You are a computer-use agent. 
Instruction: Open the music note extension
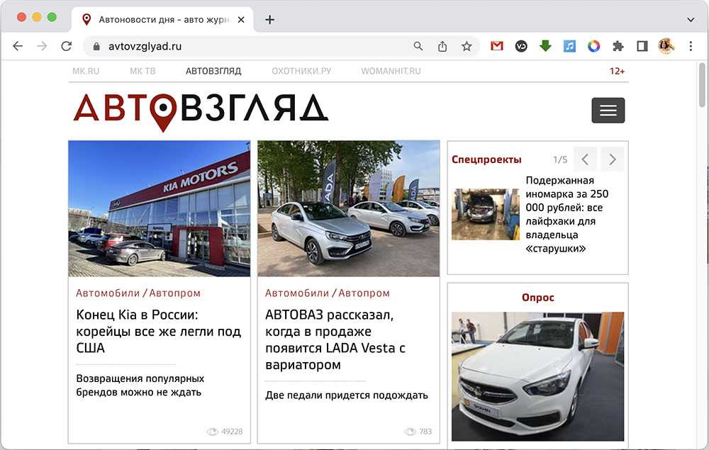(x=569, y=46)
